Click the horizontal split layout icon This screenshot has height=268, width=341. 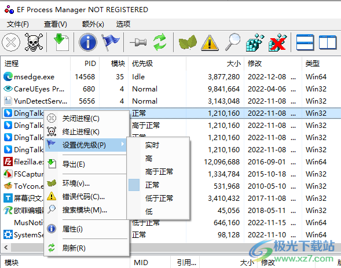[x=305, y=42]
